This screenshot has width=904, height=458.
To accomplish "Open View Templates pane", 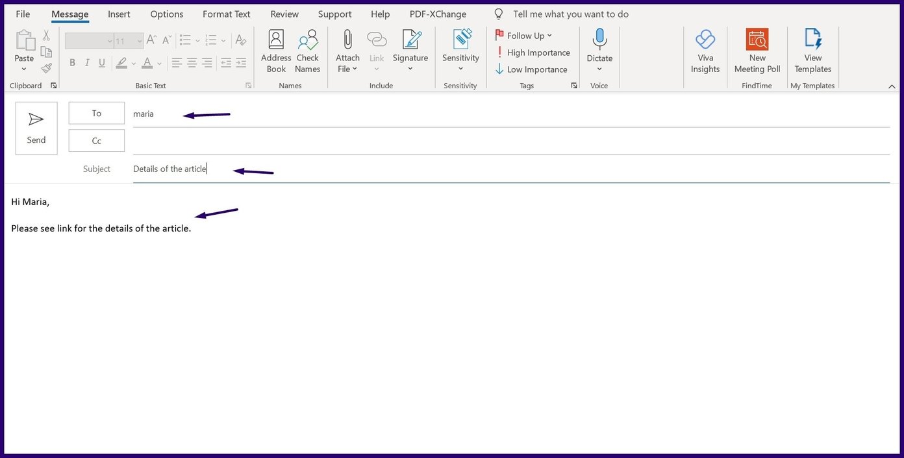I will tap(812, 51).
